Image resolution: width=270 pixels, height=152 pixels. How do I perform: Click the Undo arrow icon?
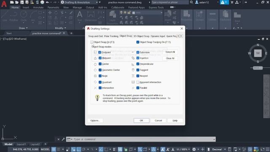pos(47,2)
